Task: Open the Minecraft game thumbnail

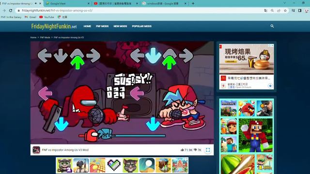Action: click(229, 108)
